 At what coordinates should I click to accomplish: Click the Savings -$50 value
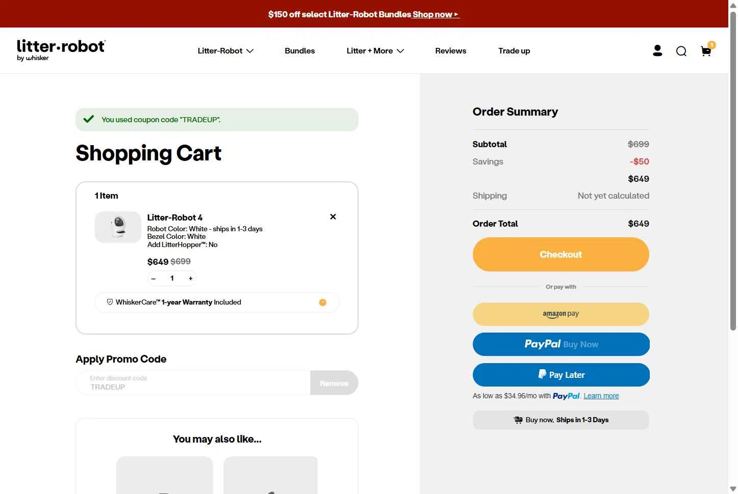pos(639,161)
